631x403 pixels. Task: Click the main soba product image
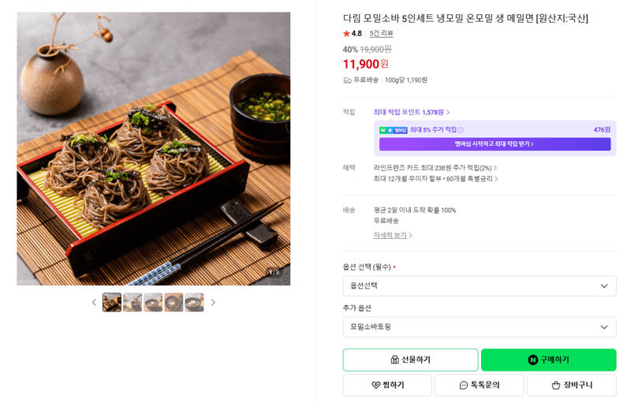153,149
